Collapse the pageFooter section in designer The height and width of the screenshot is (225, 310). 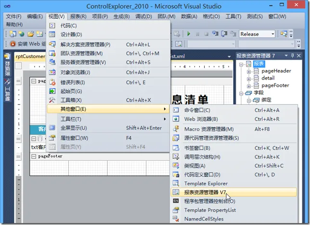tap(33, 156)
